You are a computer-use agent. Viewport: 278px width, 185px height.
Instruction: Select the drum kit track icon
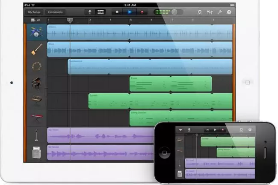[36, 32]
